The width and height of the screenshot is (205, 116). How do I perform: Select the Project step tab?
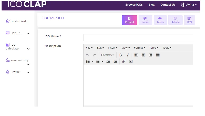coord(129,20)
